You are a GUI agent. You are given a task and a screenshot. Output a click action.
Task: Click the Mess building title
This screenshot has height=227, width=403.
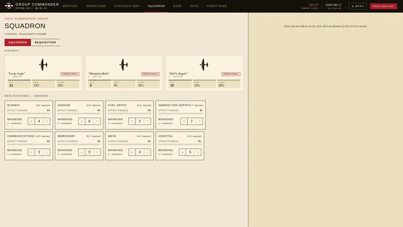112,136
